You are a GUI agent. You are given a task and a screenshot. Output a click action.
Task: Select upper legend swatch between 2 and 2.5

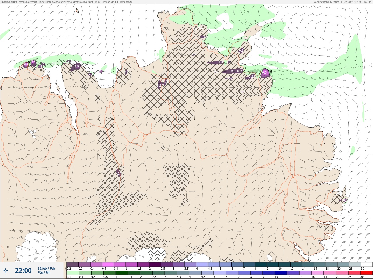click(155, 264)
